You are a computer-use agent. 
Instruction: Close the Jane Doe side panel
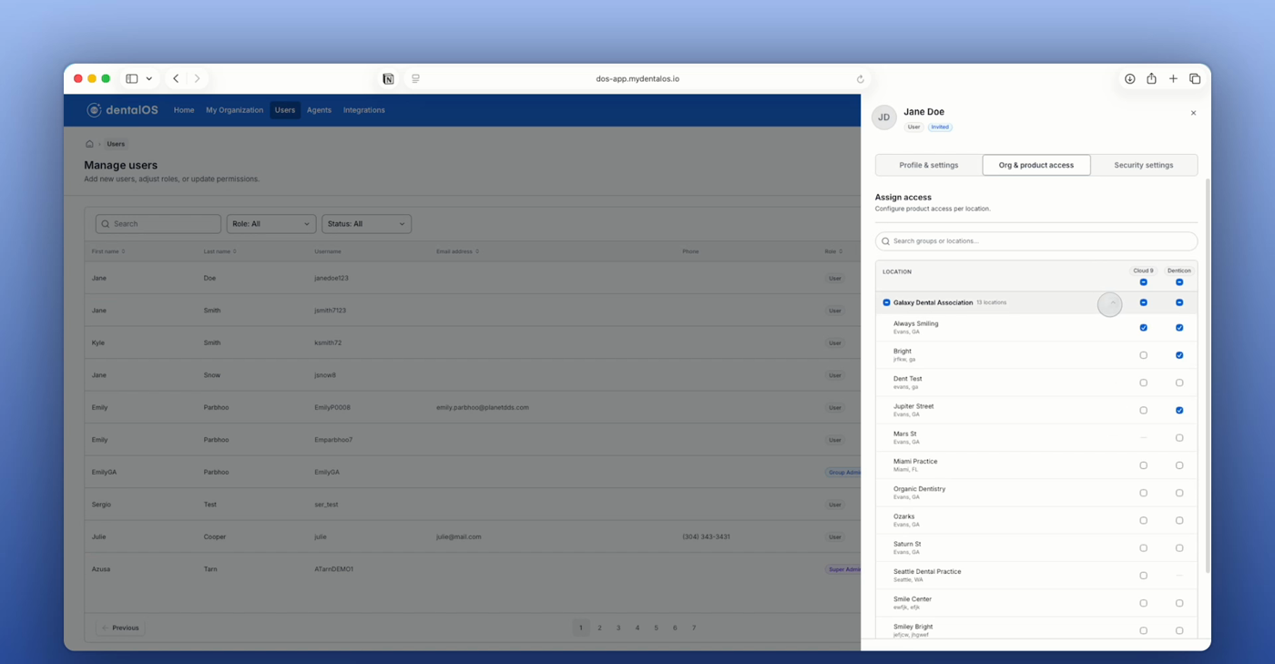(1193, 113)
